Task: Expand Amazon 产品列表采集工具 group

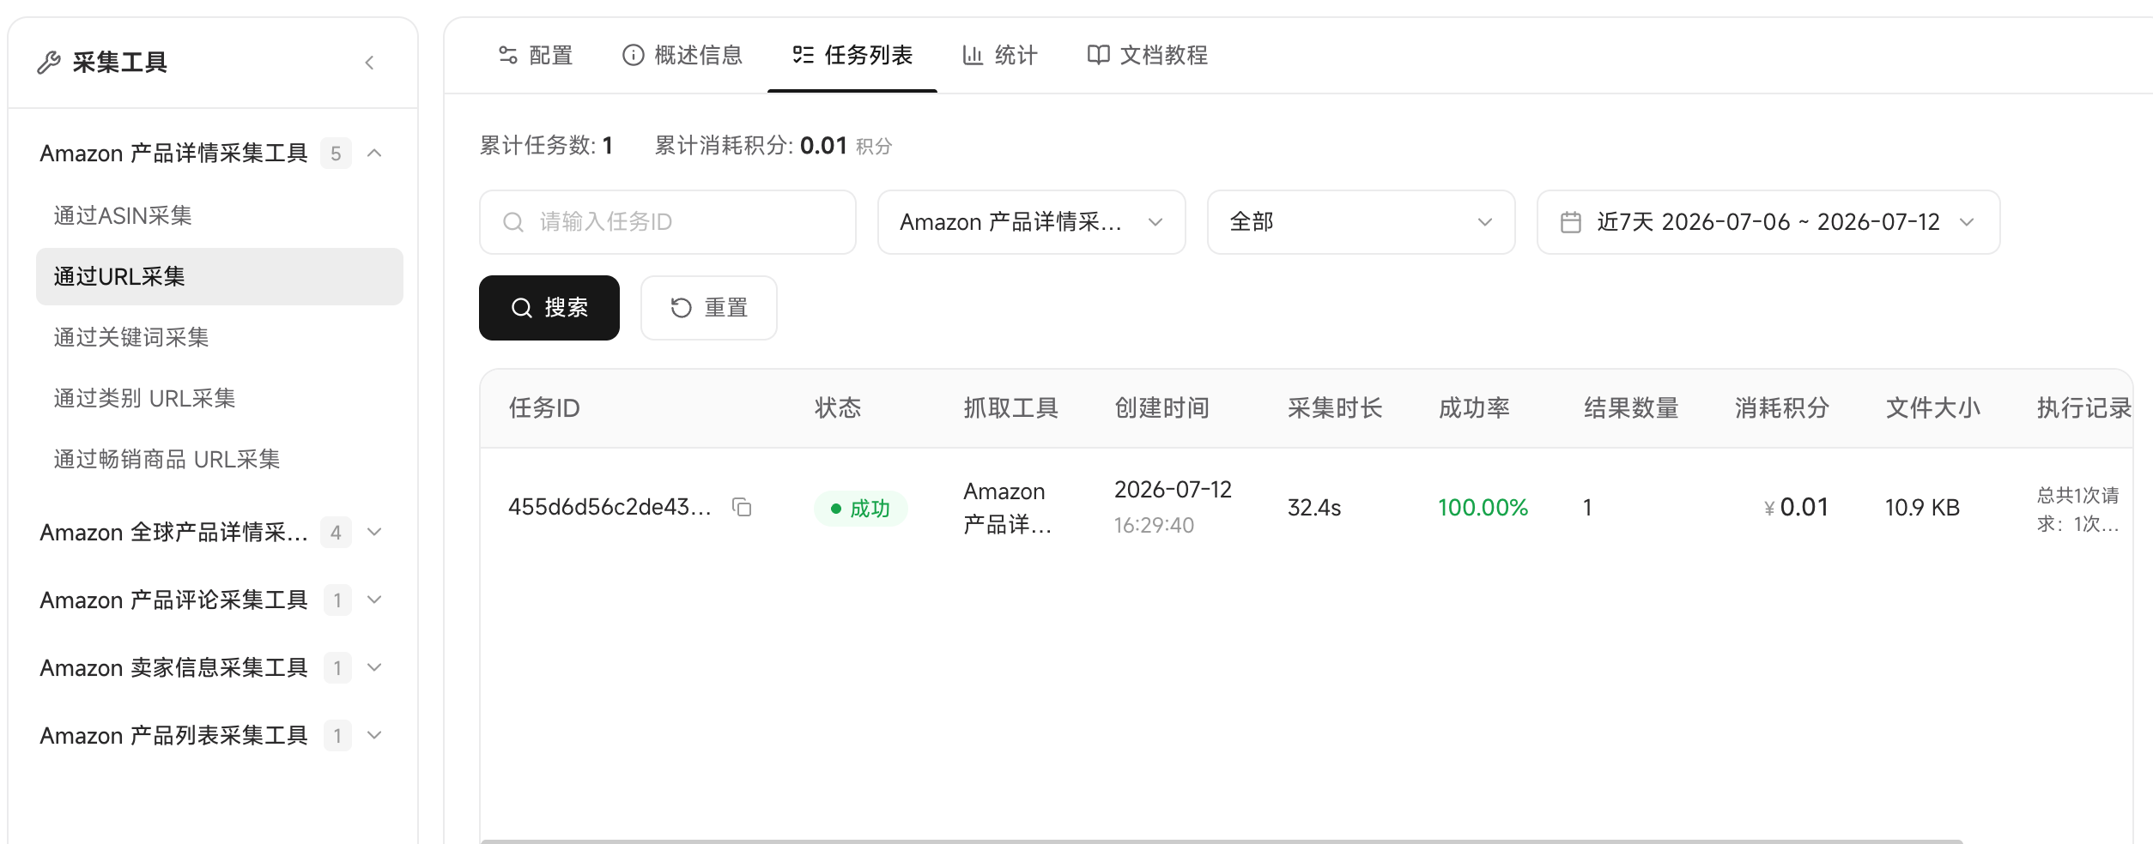Action: 374,736
